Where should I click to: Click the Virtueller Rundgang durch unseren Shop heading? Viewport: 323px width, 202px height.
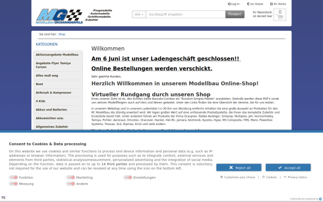(x=151, y=94)
